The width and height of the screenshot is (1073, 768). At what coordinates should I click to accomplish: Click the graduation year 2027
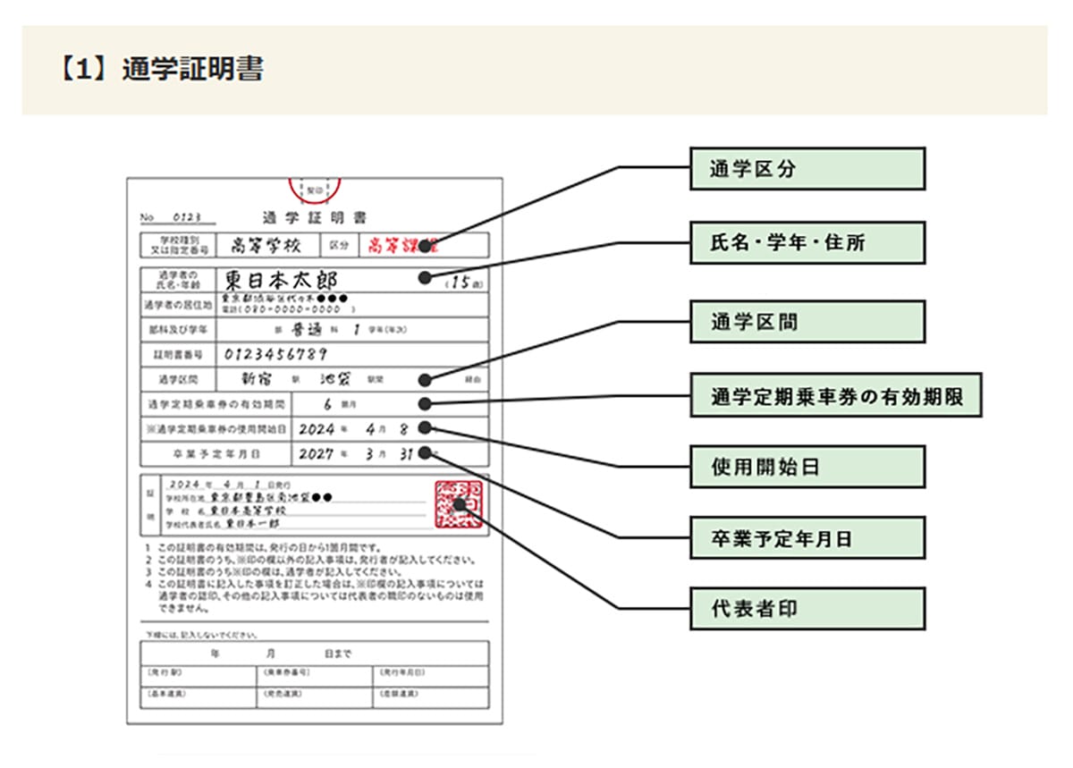click(317, 454)
